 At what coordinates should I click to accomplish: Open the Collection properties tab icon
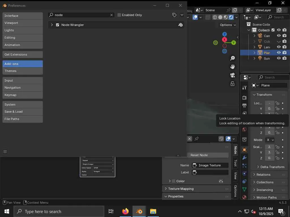coord(244,140)
